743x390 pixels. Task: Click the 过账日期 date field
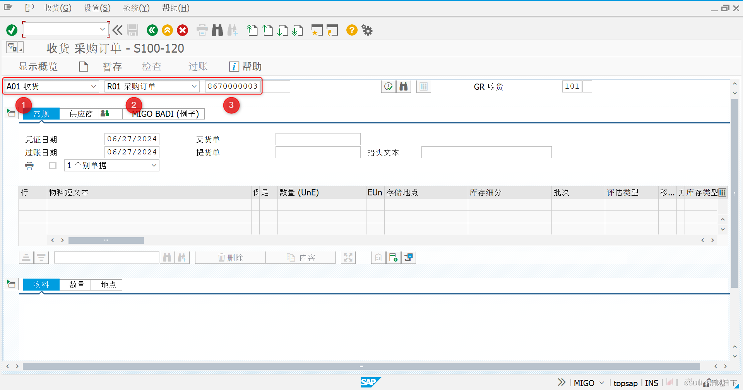[132, 152]
